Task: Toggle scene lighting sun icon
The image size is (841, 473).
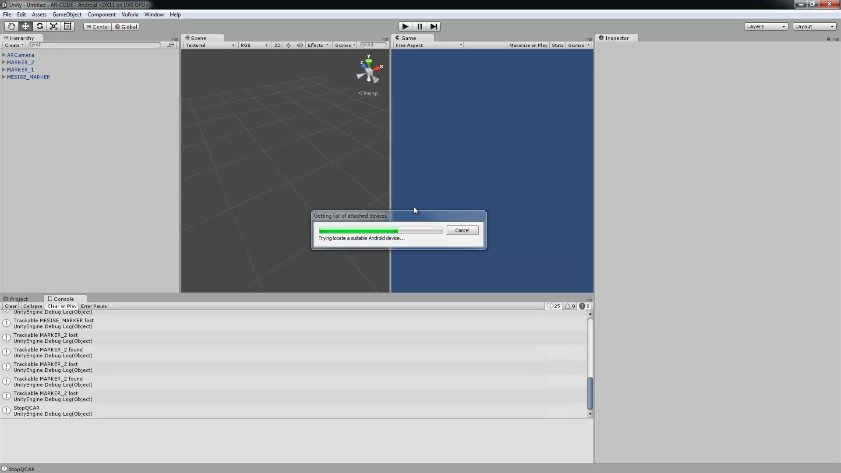Action: (288, 45)
